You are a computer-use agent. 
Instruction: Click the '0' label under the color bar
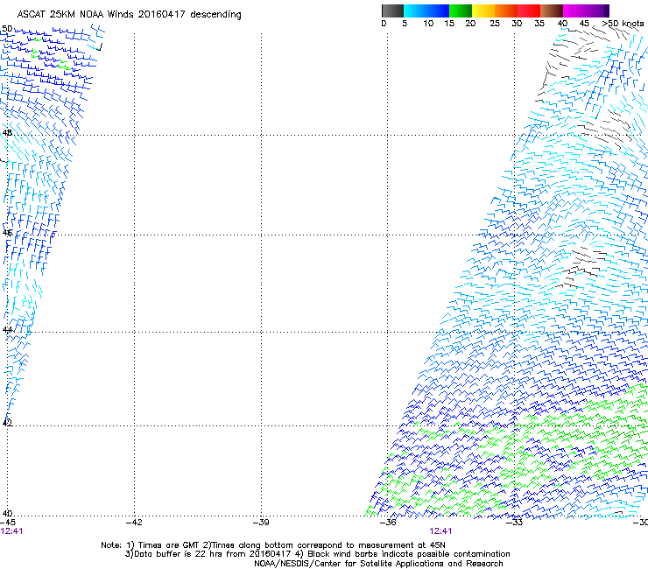[x=384, y=24]
